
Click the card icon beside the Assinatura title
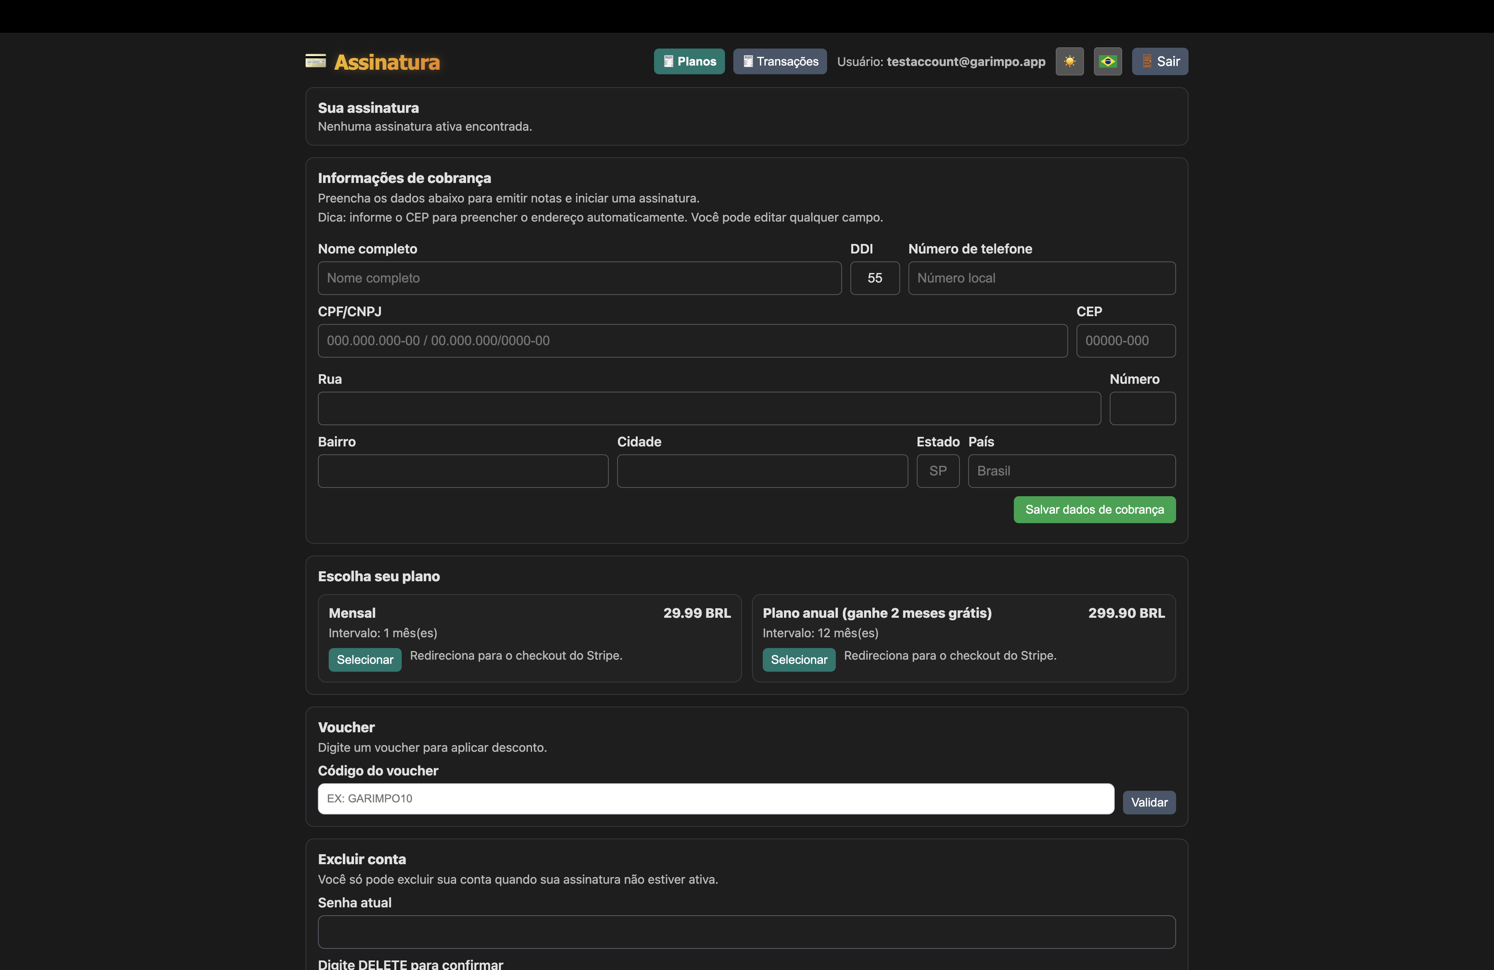pyautogui.click(x=316, y=61)
